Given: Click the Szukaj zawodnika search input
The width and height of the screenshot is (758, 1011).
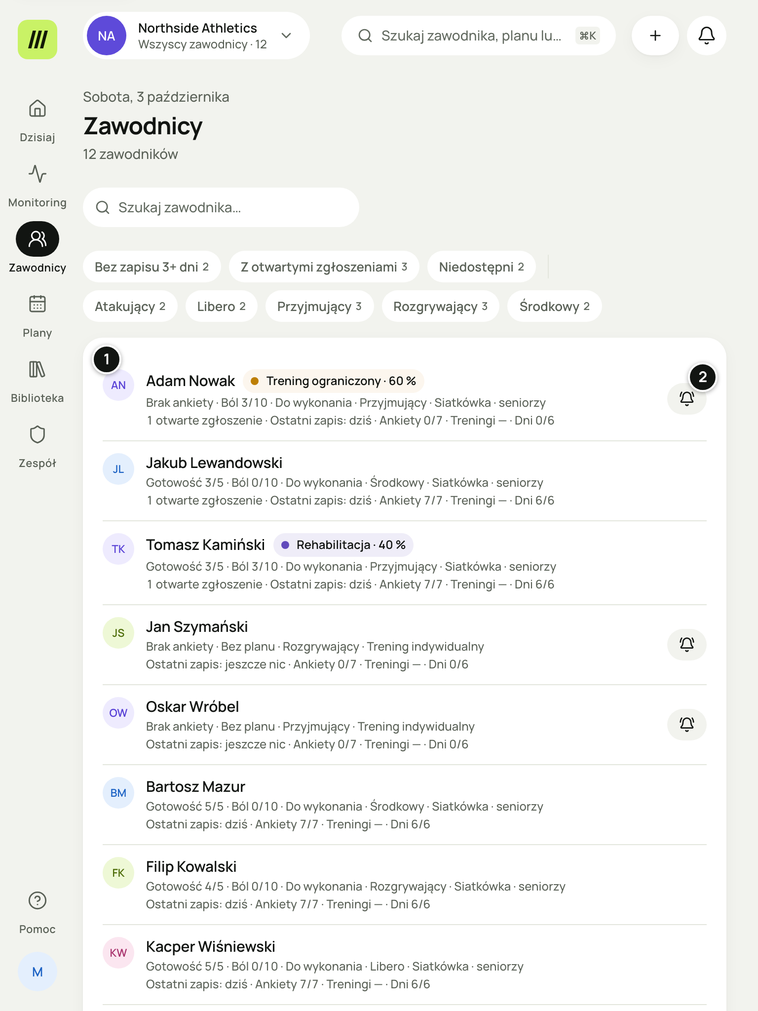Looking at the screenshot, I should coord(221,207).
